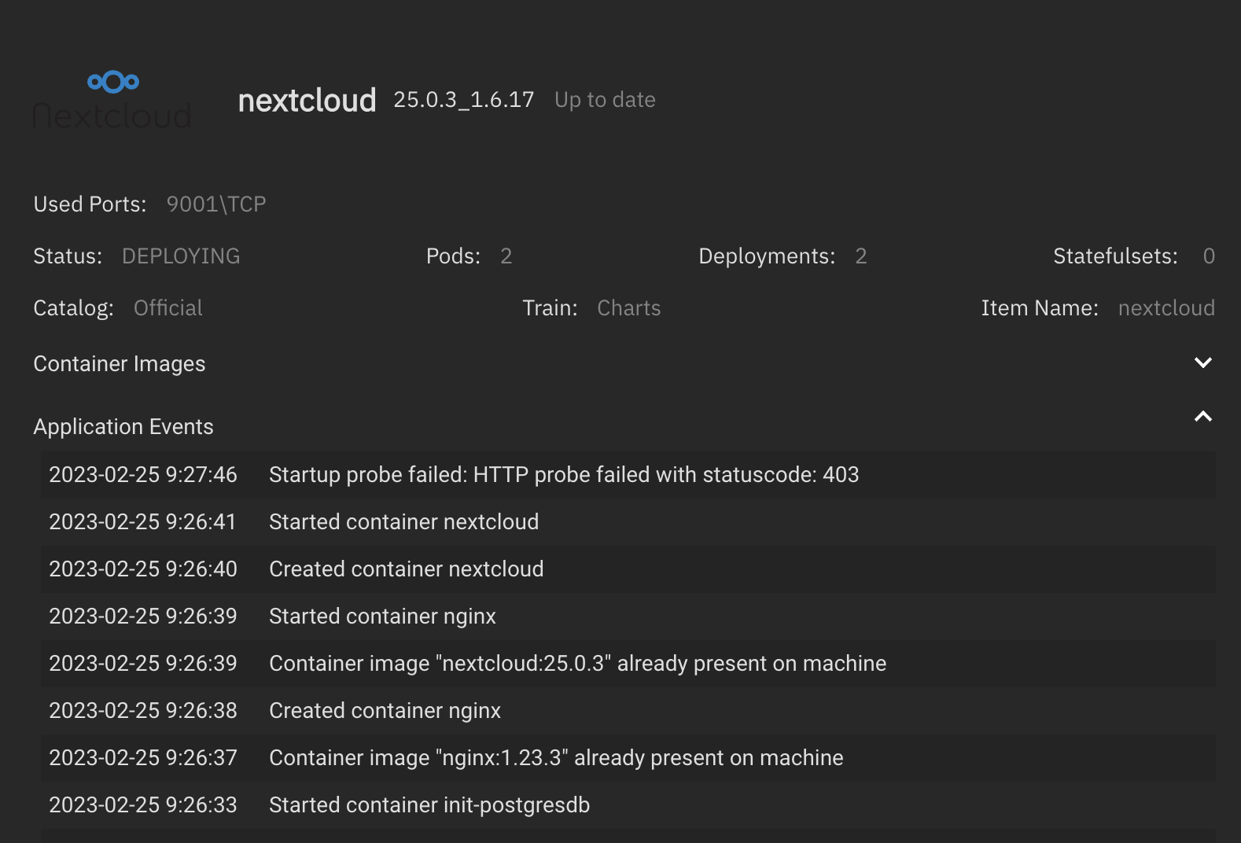Screen dimensions: 1241x843
Task: Click the Pods count value 2
Action: tap(506, 256)
